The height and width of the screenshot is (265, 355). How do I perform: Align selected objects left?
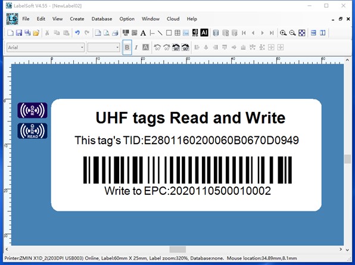[197, 47]
